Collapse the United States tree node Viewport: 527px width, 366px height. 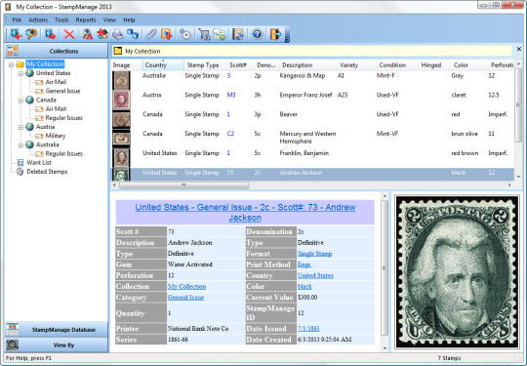tap(20, 73)
